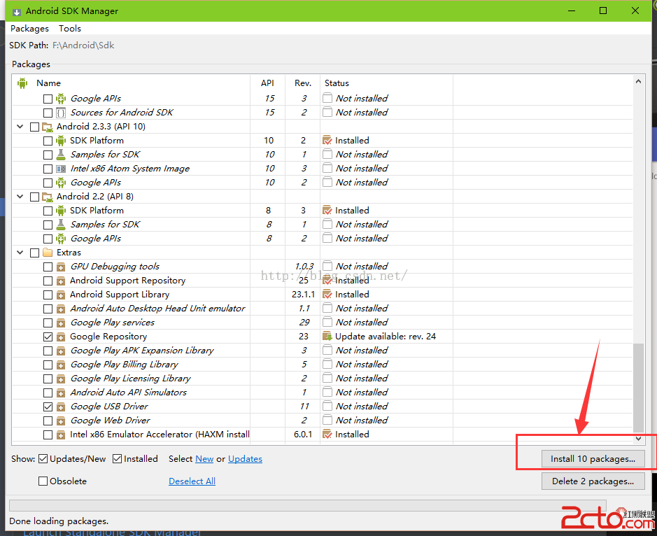Viewport: 657px width, 536px height.
Task: Select the Google Play APK Expansion Library row
Action: pyautogui.click(x=323, y=351)
